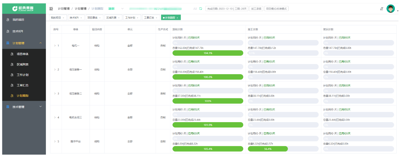This screenshot has height=157, width=399.
Task: Close the 工作计划 tab
Action: pyautogui.click(x=138, y=18)
